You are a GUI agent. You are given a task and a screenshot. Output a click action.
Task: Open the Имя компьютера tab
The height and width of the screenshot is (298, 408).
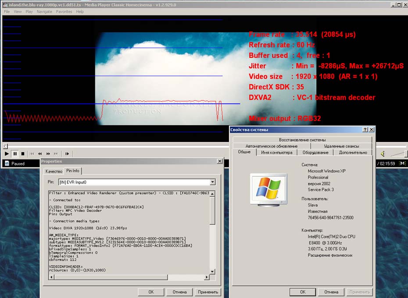pyautogui.click(x=276, y=153)
